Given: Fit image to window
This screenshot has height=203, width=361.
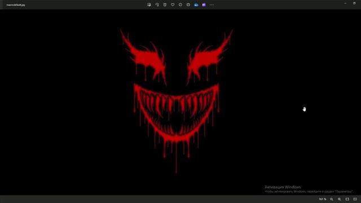Looking at the screenshot, I should [347, 199].
